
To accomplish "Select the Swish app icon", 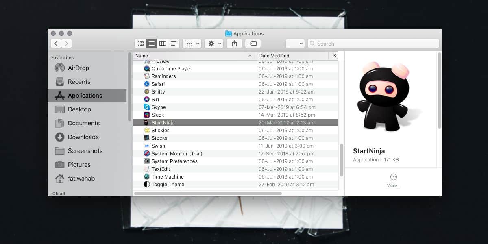I will (x=147, y=146).
